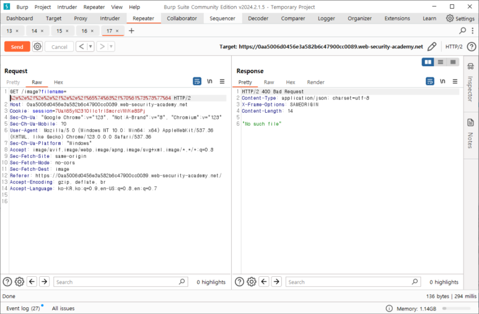Viewport: 479px width, 314px height.
Task: Close Repeater tab 14
Action: pos(42,31)
